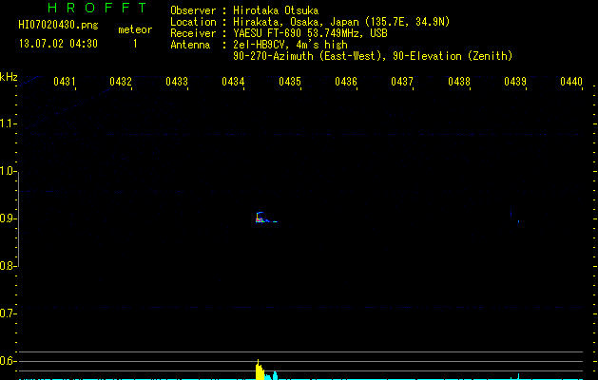Click time marker 0435
598x380 pixels.
(290, 82)
